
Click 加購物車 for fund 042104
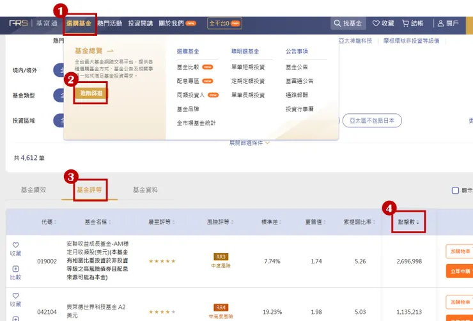click(460, 302)
